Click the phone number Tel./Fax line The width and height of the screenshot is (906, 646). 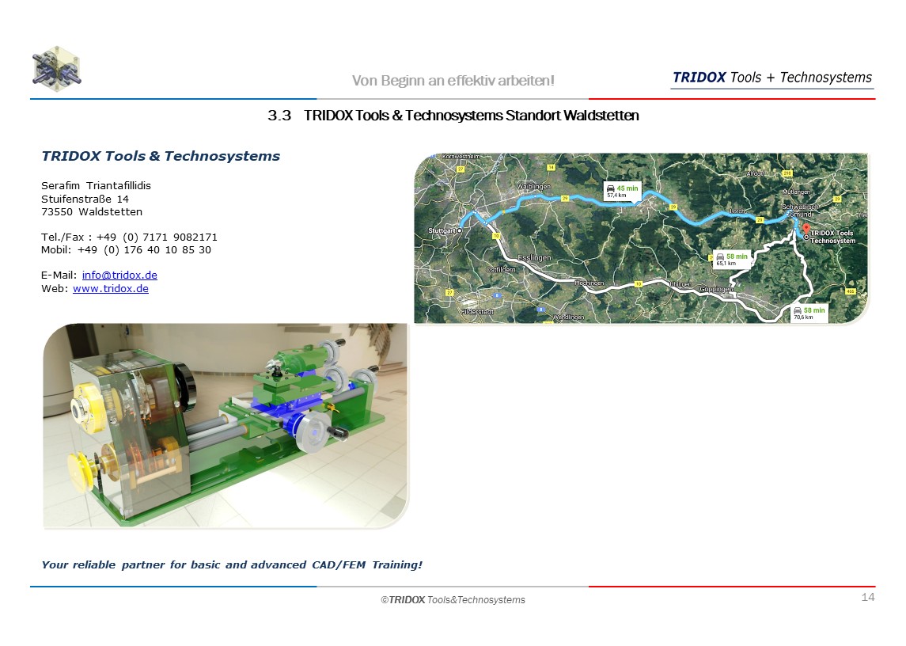click(x=129, y=237)
